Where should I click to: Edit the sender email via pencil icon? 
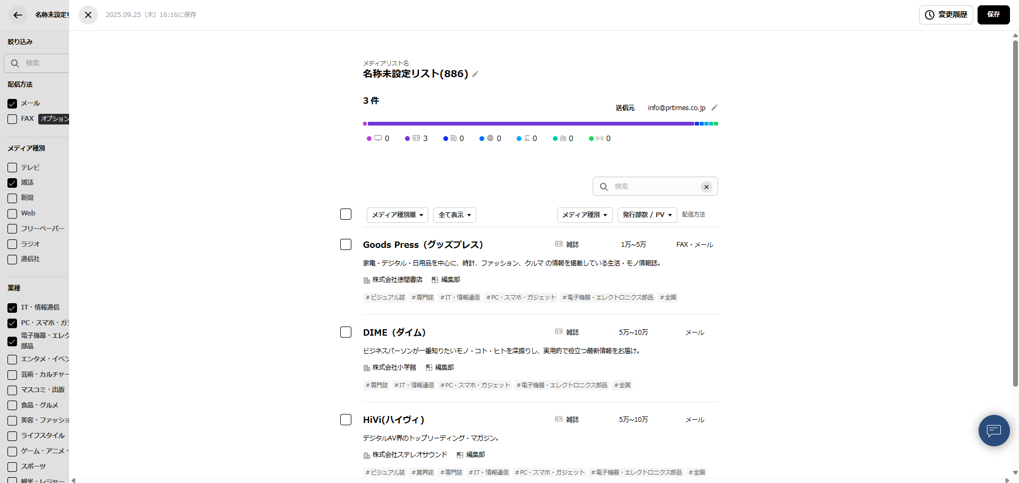click(x=714, y=107)
